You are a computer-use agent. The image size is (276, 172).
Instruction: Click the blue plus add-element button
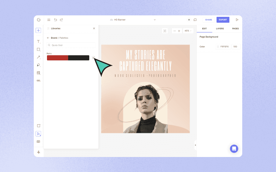pos(39,30)
